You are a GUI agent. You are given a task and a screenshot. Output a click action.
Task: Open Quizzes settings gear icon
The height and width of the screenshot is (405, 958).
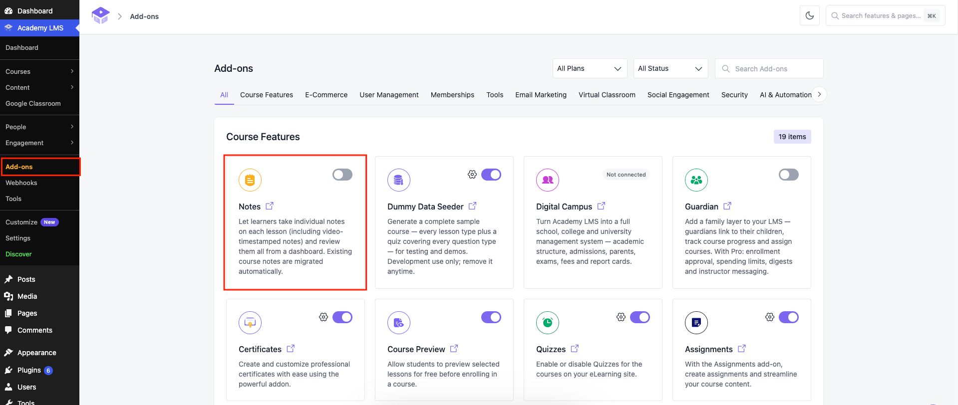[621, 317]
